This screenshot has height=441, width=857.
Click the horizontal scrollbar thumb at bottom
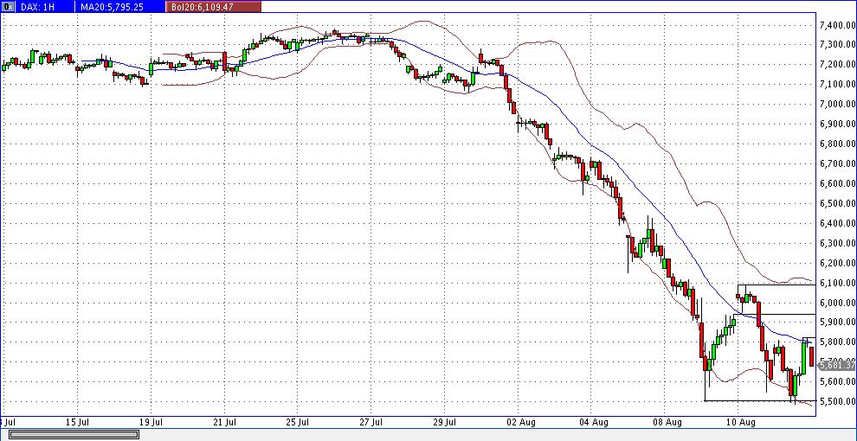tap(74, 434)
